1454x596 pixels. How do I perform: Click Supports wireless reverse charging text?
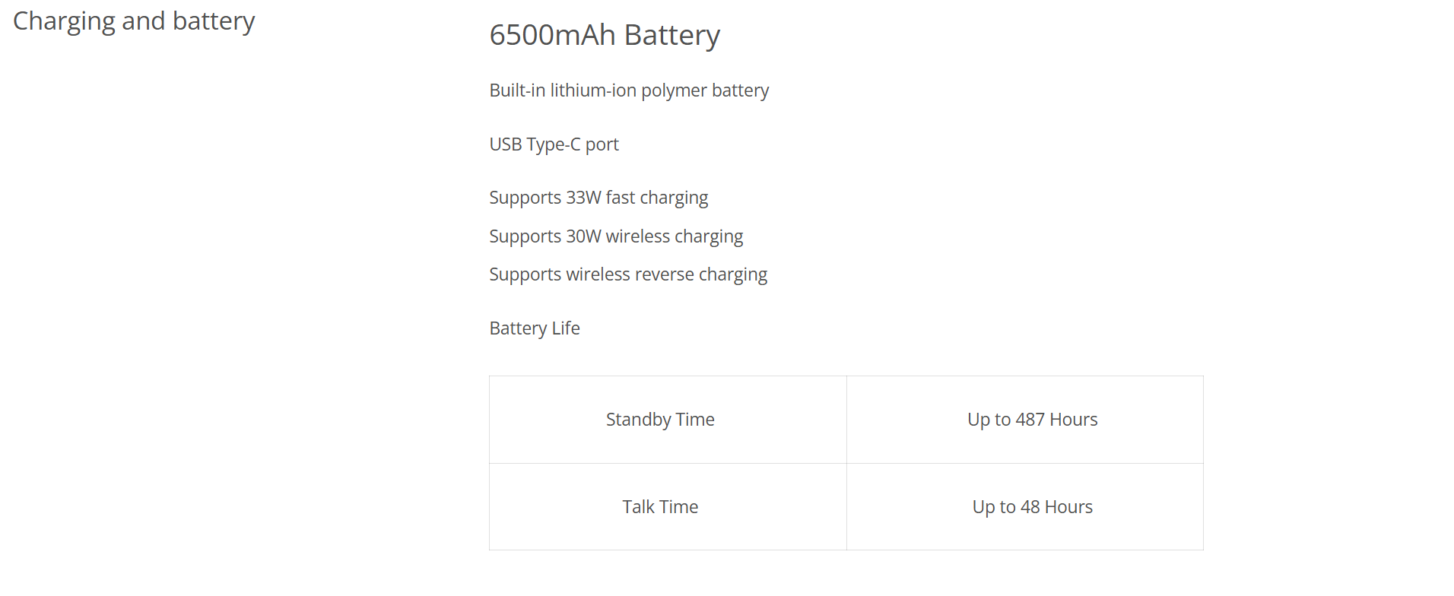[628, 274]
